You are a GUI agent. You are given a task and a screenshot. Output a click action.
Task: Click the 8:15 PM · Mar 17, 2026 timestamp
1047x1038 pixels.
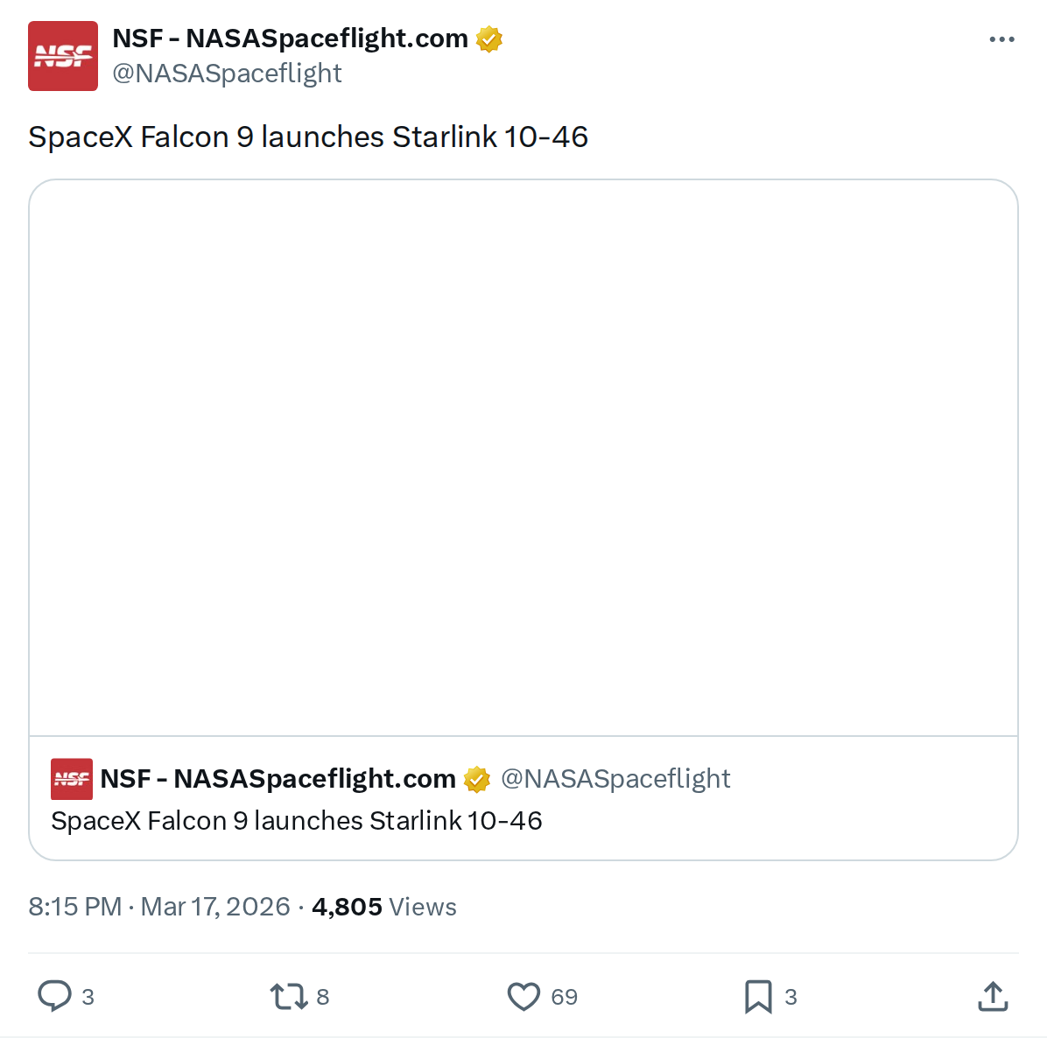point(159,907)
